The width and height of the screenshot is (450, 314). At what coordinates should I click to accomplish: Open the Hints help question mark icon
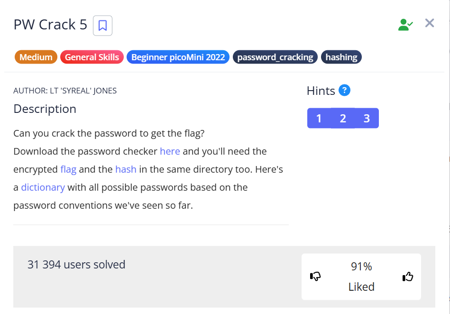point(345,90)
